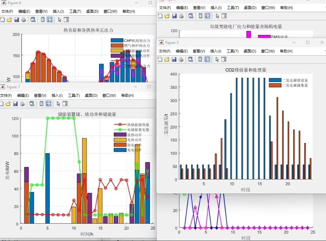Viewport: 326px width, 241px height.
Task: Maximize the Figure 3 window
Action: click(308, 42)
